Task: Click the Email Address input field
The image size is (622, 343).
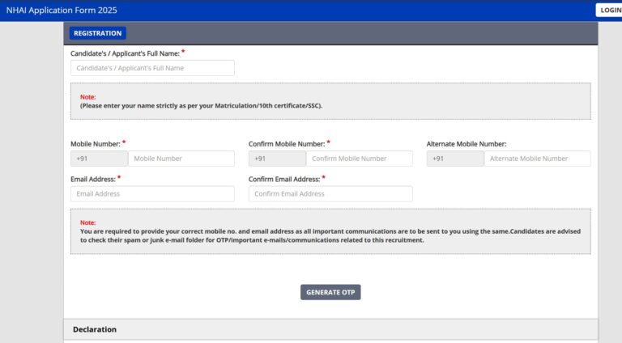Action: tap(152, 194)
